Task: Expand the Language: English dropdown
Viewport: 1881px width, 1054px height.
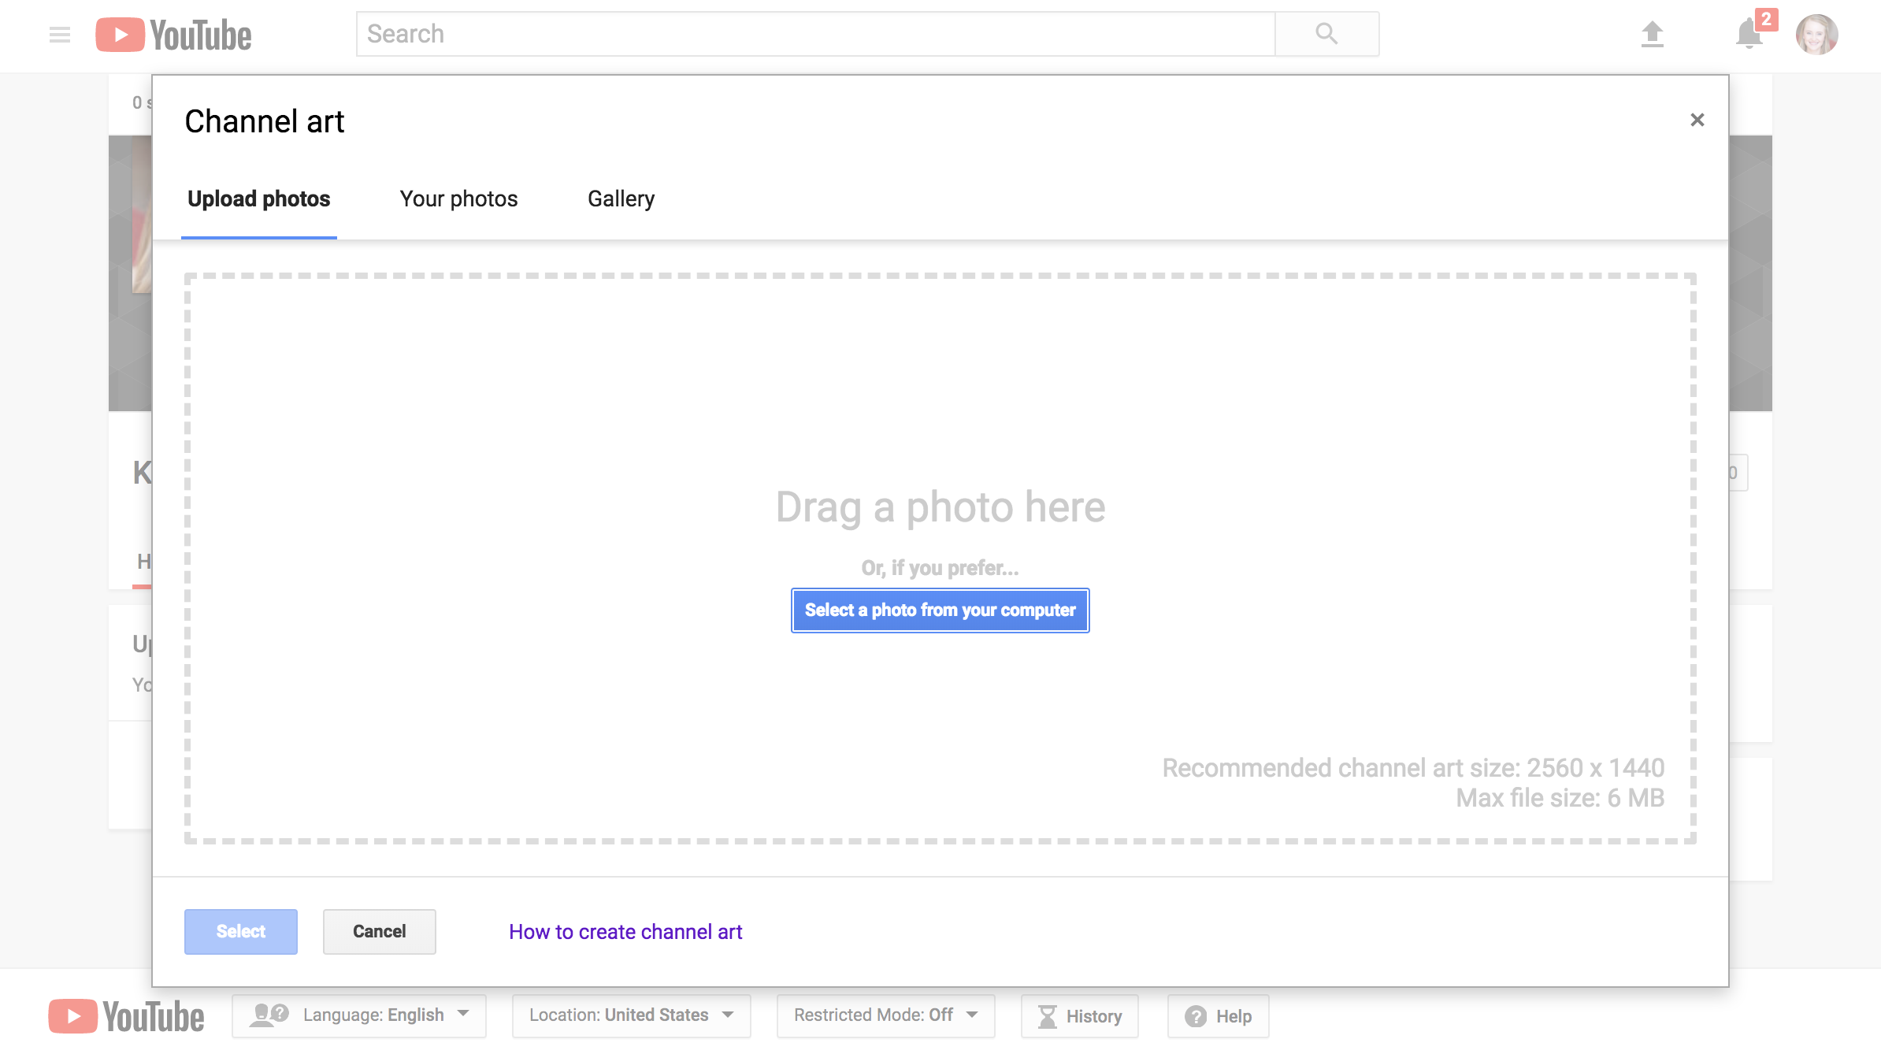Action: click(x=359, y=1015)
